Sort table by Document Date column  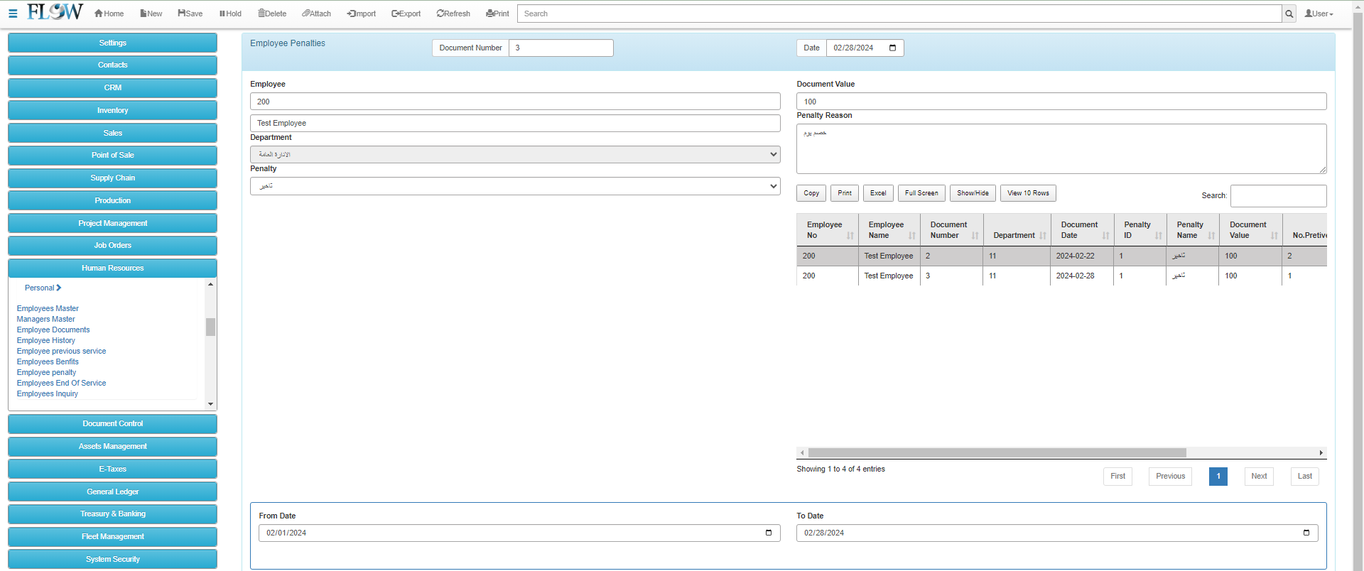[1081, 230]
